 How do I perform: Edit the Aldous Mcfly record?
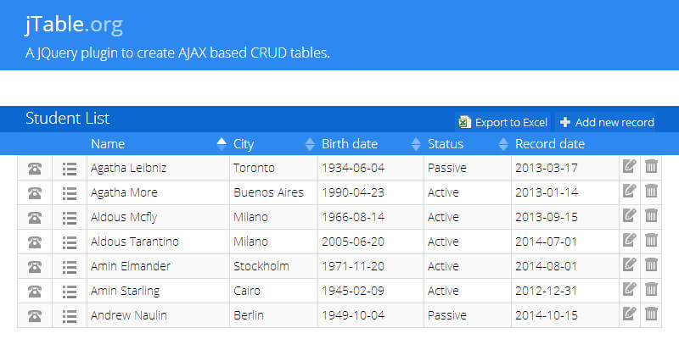click(x=629, y=217)
